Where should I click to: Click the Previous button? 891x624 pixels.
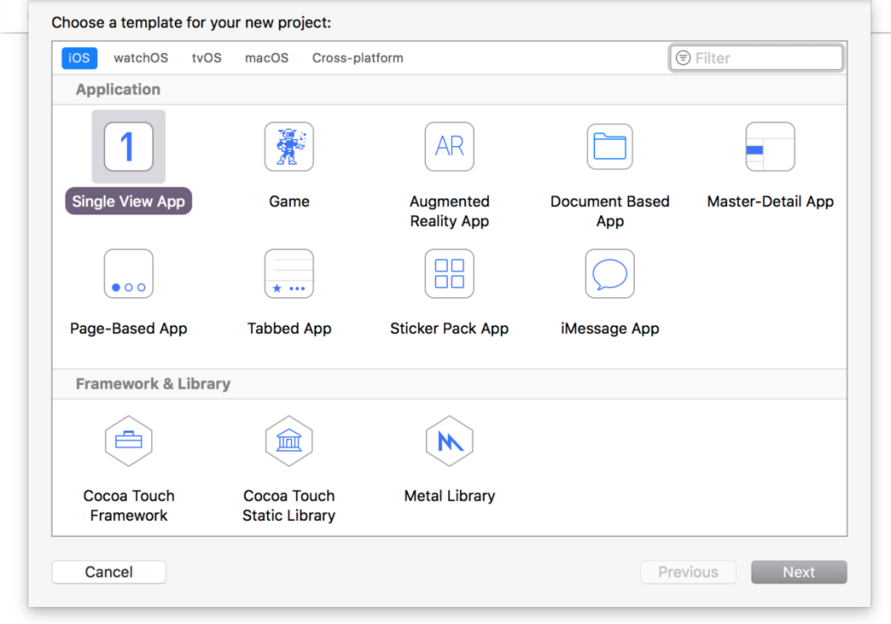(x=688, y=572)
